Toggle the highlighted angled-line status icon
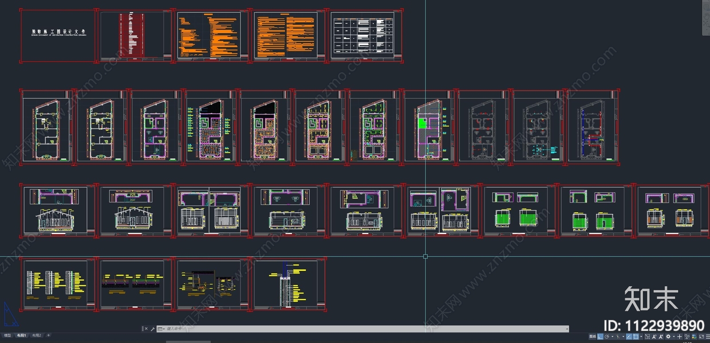710x343 pixels. click(629, 336)
